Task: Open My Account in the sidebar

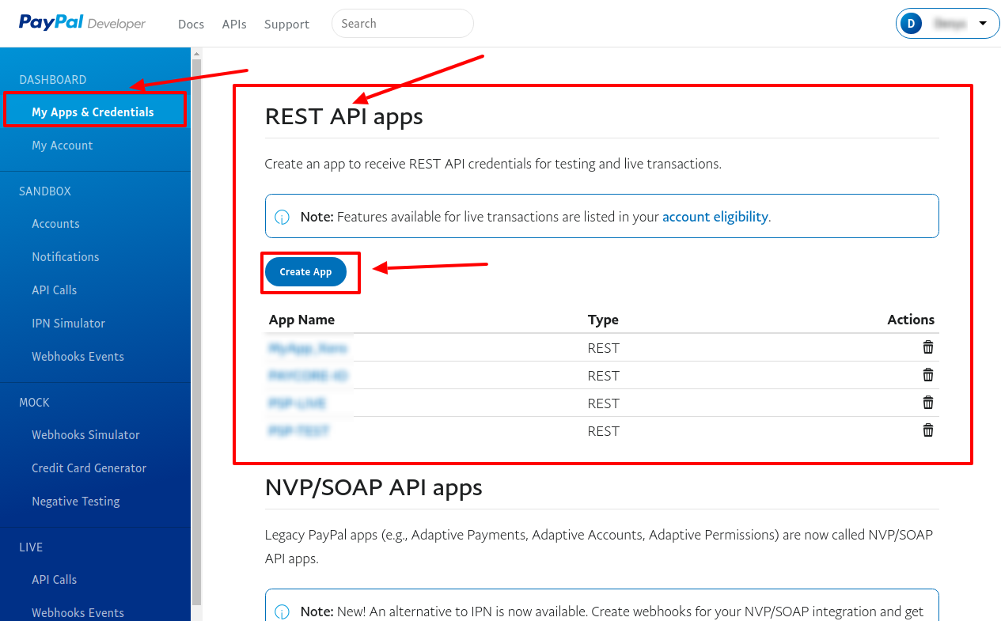Action: coord(63,146)
